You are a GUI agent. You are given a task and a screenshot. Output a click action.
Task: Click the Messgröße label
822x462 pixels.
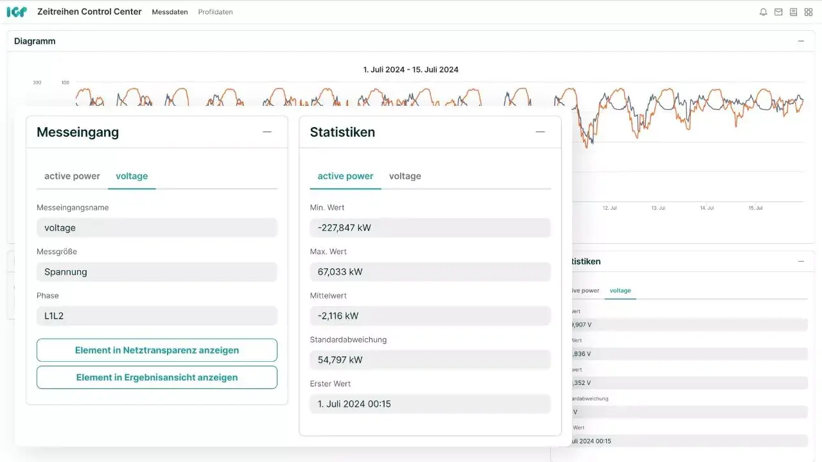57,252
